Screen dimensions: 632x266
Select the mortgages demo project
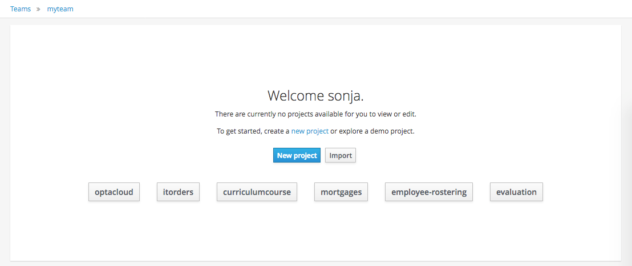point(341,192)
